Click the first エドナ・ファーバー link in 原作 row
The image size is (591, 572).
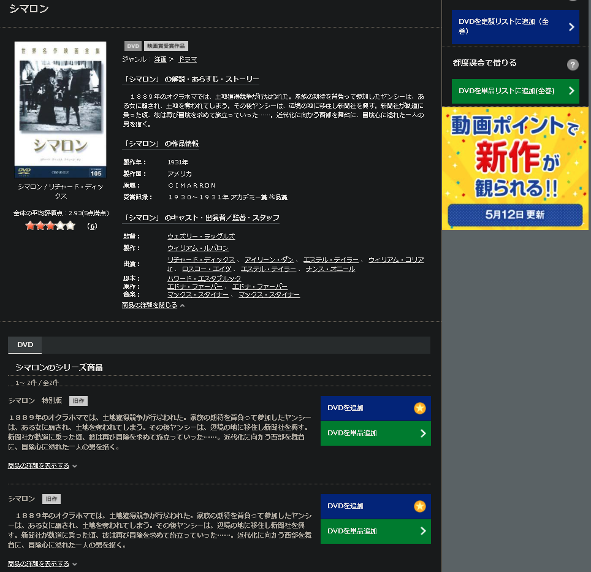(195, 287)
